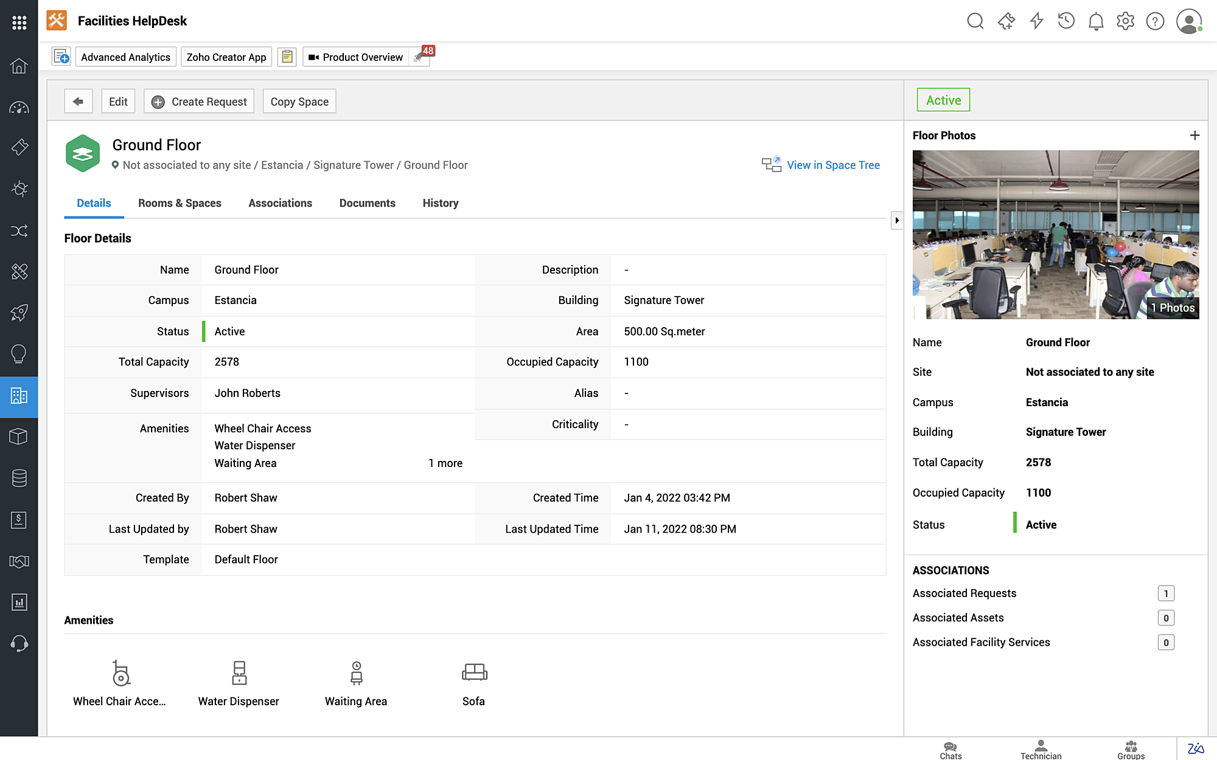This screenshot has width=1217, height=760.
Task: Click the search magnifier icon
Action: (975, 21)
